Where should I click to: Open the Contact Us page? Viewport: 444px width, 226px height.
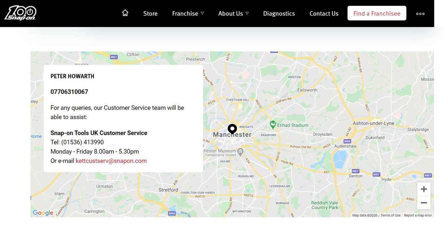pyautogui.click(x=324, y=14)
